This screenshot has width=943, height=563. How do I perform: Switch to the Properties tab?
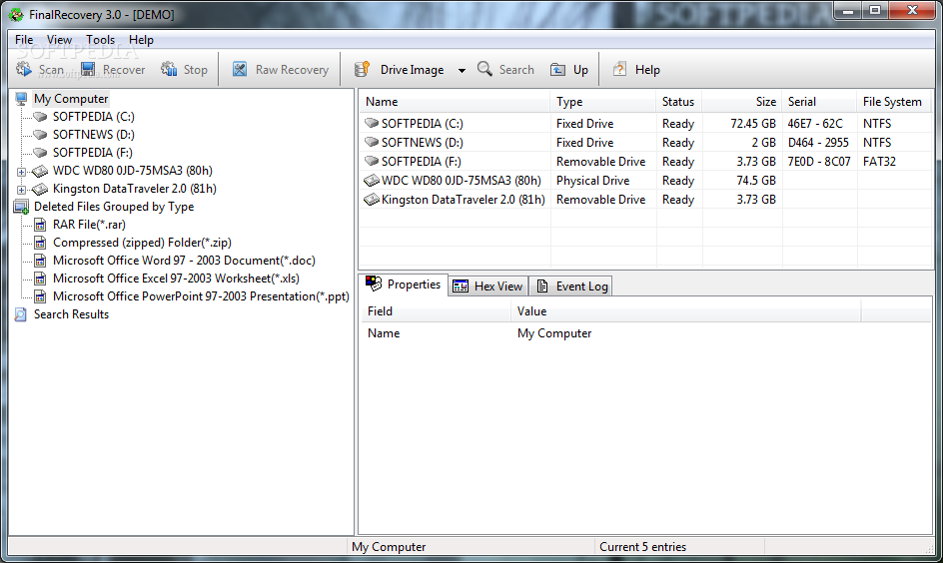point(404,284)
